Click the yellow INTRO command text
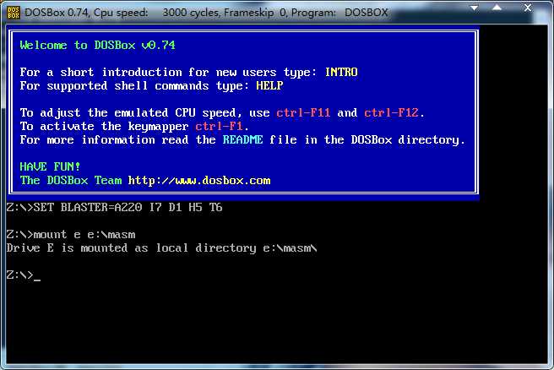Image resolution: width=554 pixels, height=370 pixels. tap(341, 72)
